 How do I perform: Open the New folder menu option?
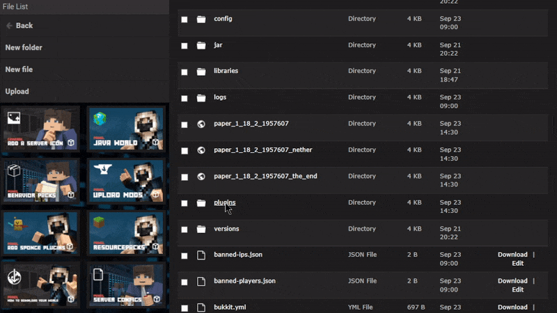(x=24, y=48)
